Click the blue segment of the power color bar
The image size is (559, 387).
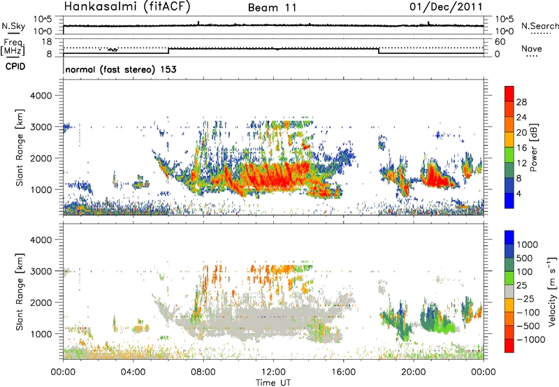point(509,201)
